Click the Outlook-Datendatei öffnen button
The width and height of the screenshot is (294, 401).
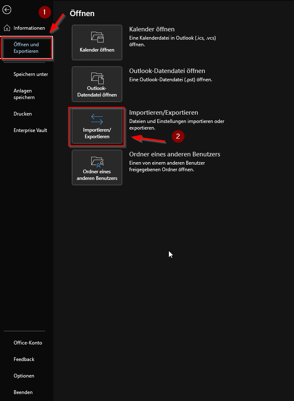click(x=97, y=84)
